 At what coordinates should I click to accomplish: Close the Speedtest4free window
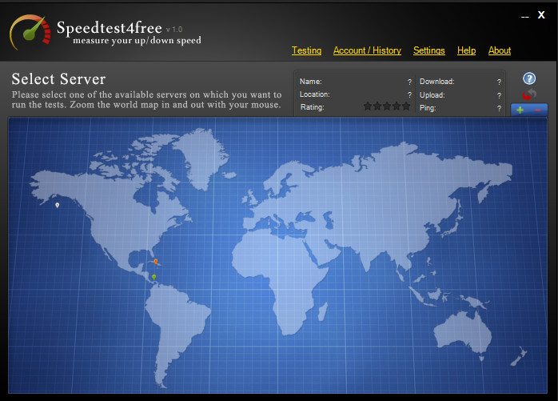[x=541, y=15]
